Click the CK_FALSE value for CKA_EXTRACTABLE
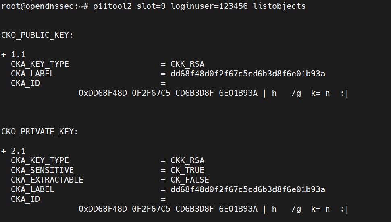Screen dimensions: 391x222 coord(190,180)
